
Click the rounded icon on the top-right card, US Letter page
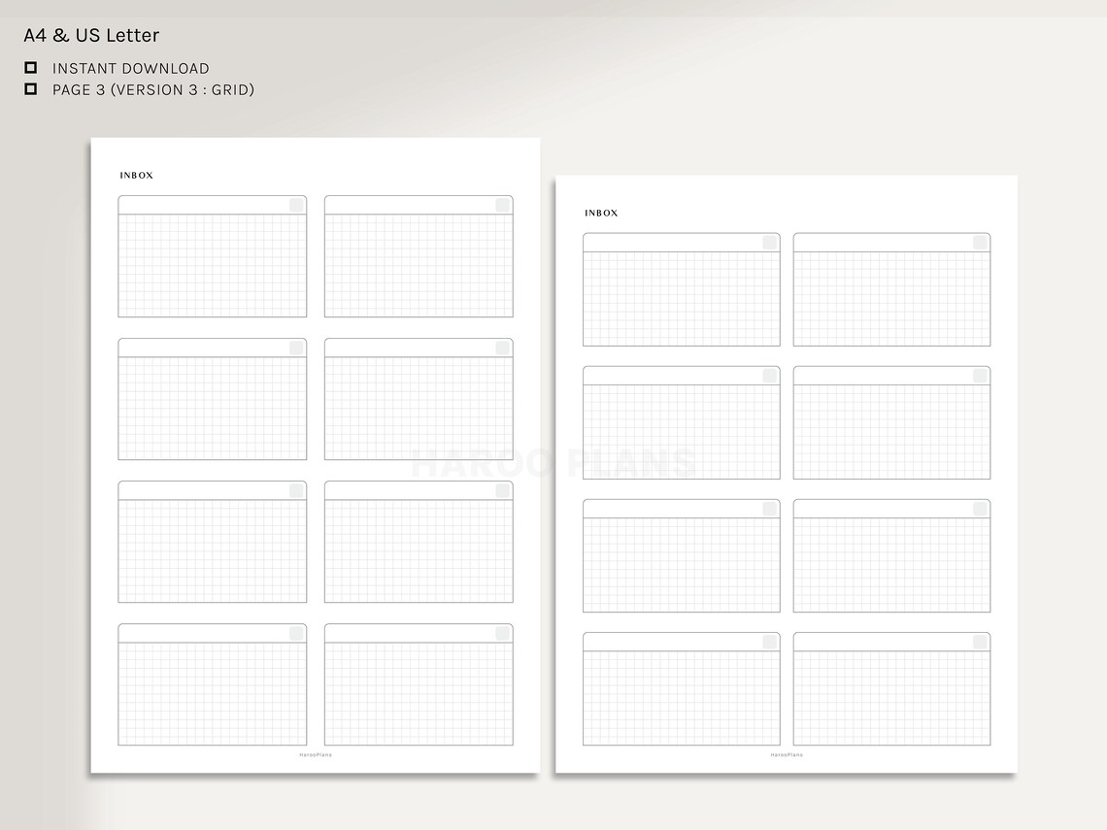[978, 241]
